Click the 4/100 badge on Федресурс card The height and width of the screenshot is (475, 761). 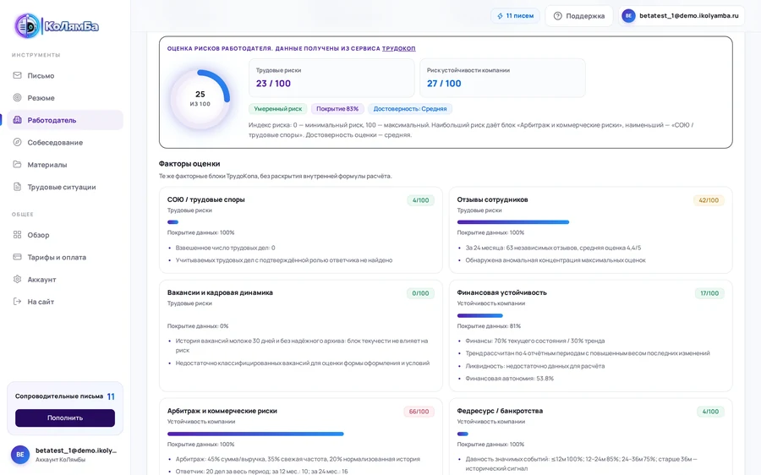tap(710, 412)
